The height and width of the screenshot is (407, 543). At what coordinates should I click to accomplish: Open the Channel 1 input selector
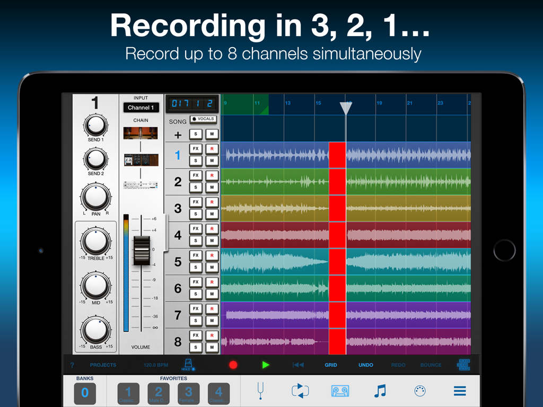[x=141, y=108]
